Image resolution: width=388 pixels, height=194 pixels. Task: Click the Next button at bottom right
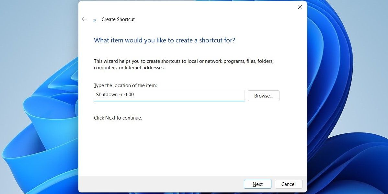click(x=257, y=184)
